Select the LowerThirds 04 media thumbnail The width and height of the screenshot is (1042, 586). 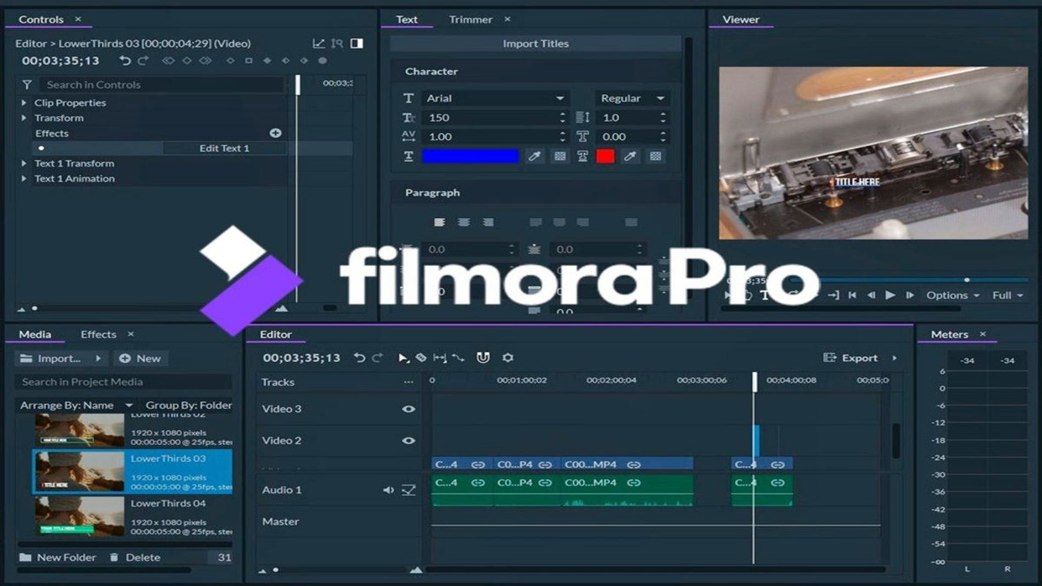tap(80, 516)
